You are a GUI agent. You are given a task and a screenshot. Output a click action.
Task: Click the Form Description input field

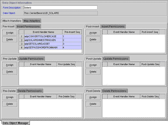(61, 8)
